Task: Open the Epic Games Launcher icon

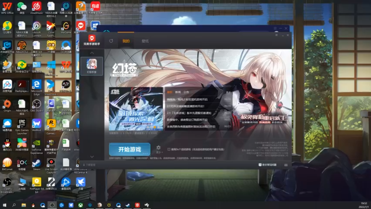Action: click(22, 127)
